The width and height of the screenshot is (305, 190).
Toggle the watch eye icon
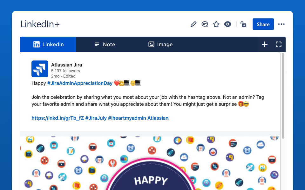(x=227, y=24)
